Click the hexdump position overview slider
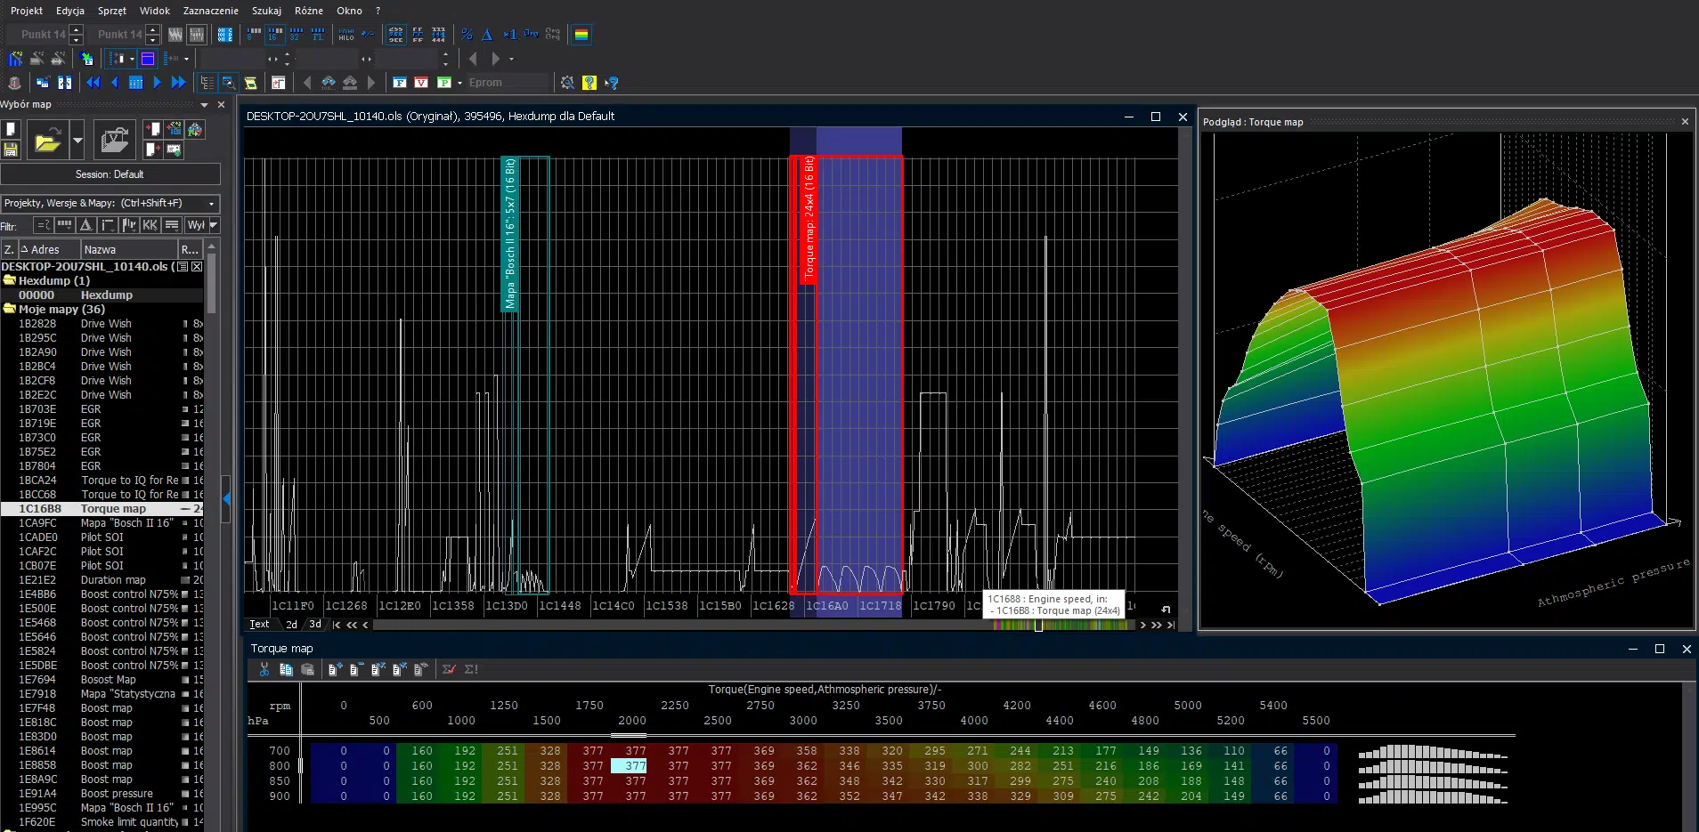The image size is (1699, 832). click(x=1037, y=625)
